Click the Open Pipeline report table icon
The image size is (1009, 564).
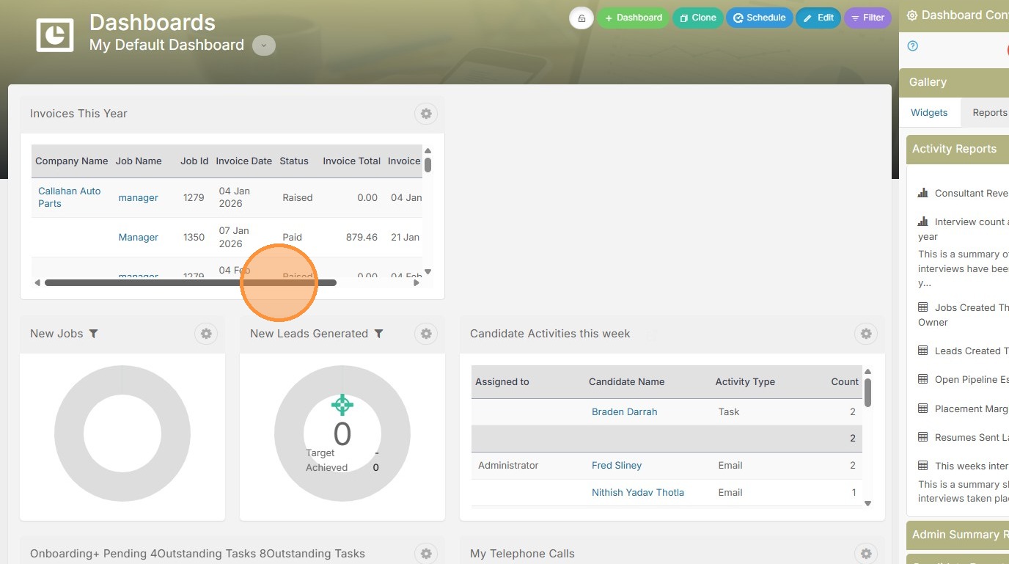pyautogui.click(x=923, y=379)
